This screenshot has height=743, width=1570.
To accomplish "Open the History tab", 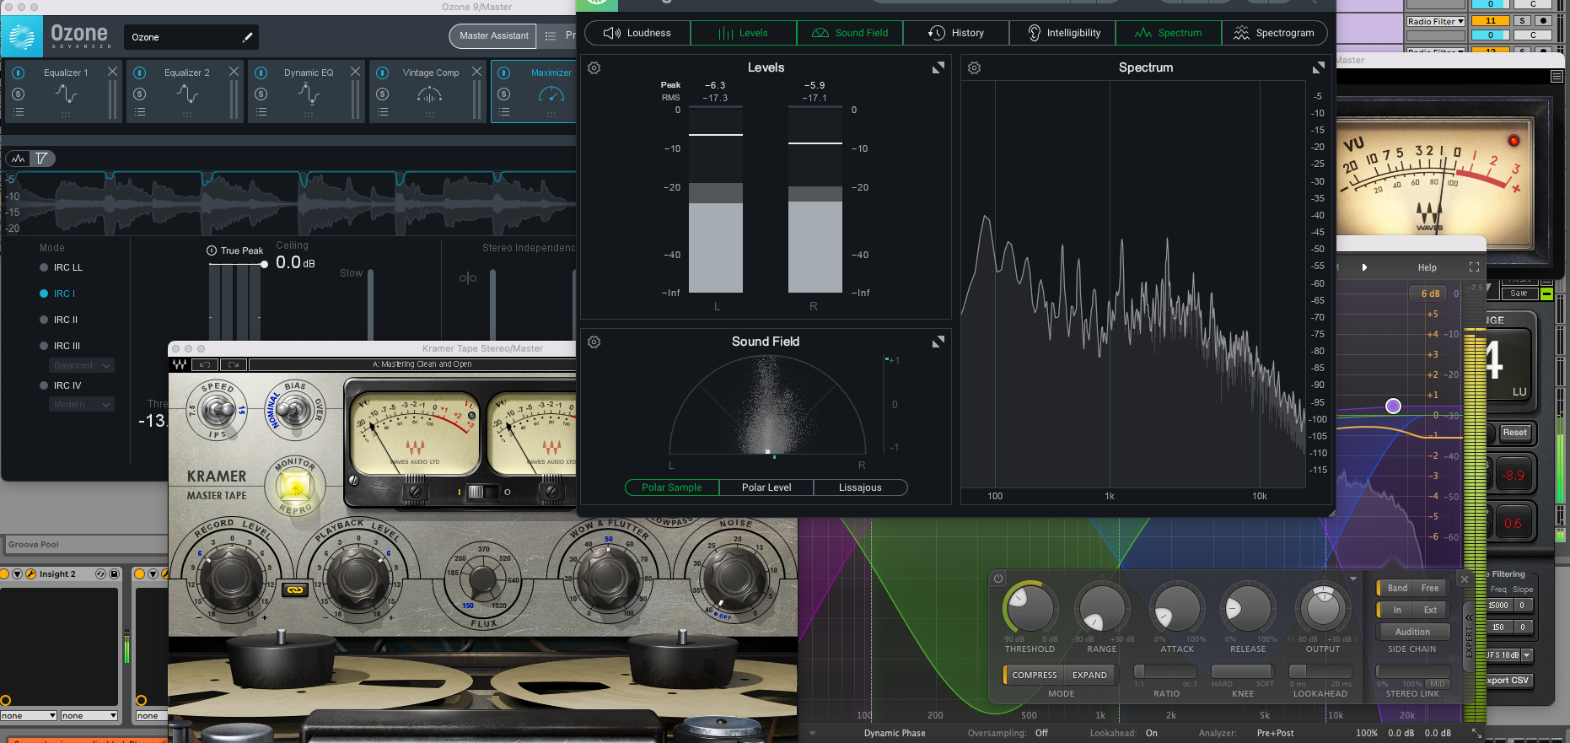I will 956,33.
